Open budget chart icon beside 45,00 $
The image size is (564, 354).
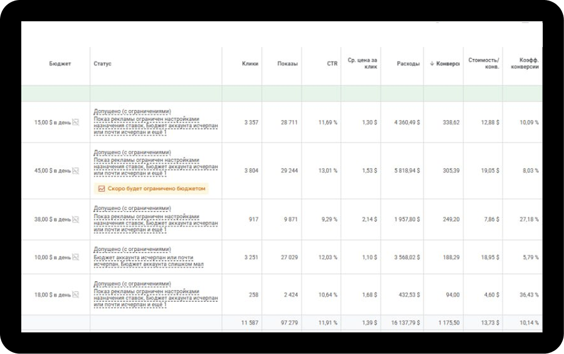76,170
